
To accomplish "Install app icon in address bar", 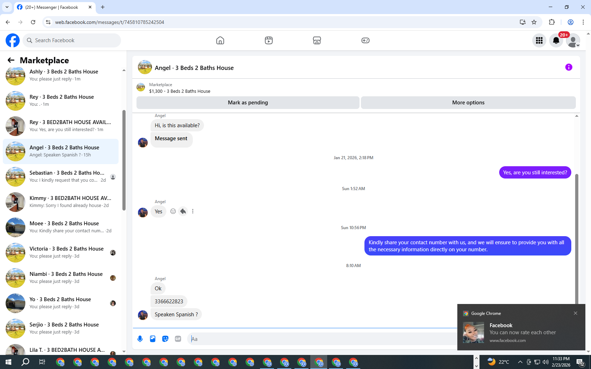I will (x=523, y=22).
